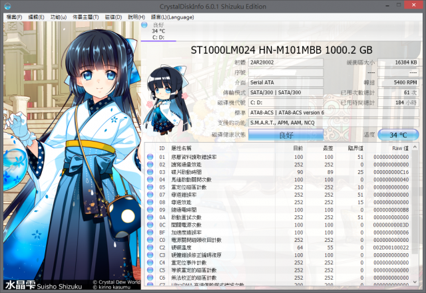The image size is (426, 293).
Task: Click the 屬性名稱 attribute name column header
Action: pyautogui.click(x=181, y=148)
